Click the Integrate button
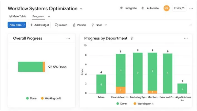This screenshot has height=111, width=197. click(128, 8)
